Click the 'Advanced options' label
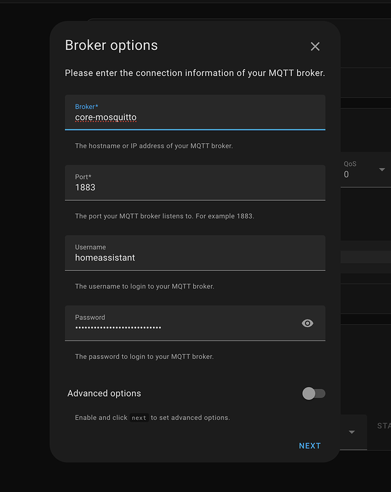Screen dimensions: 391x492 click(x=104, y=394)
